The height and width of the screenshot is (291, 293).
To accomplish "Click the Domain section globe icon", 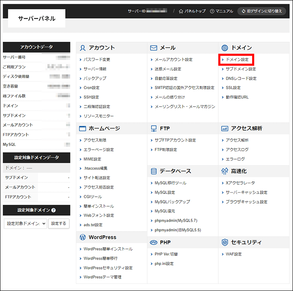I will click(225, 48).
